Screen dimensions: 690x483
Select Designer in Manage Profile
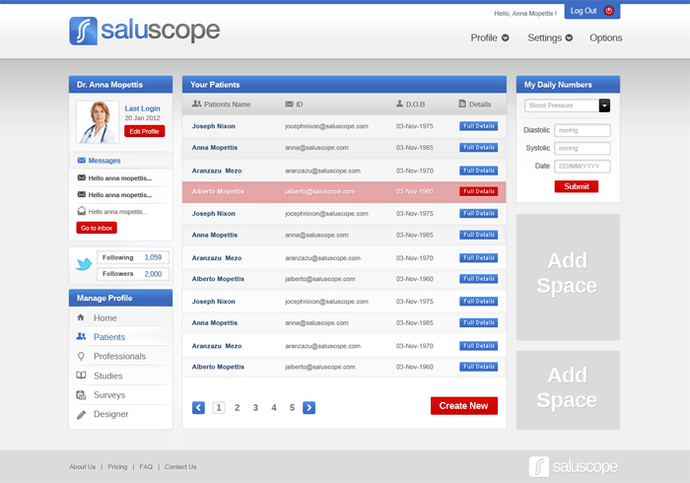pyautogui.click(x=111, y=414)
